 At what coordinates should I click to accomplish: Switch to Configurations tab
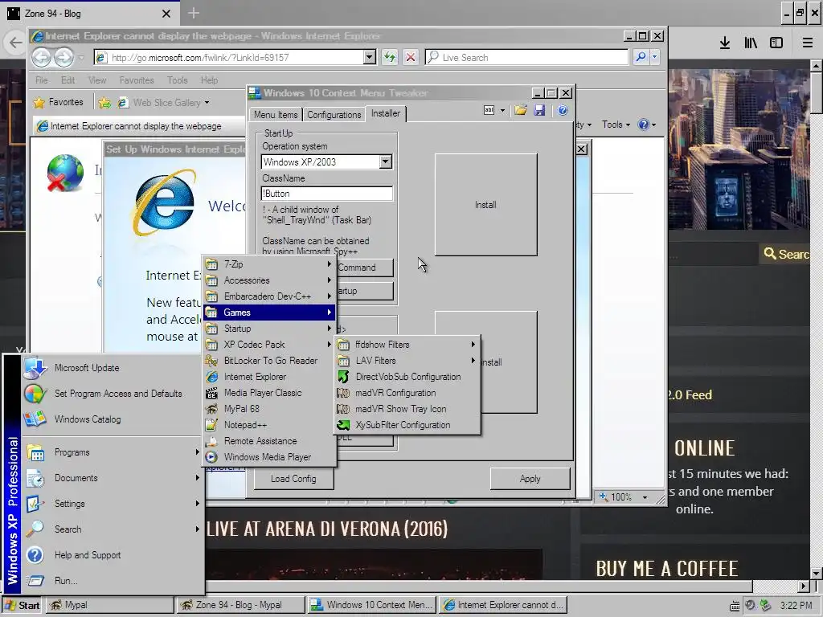[x=334, y=114]
